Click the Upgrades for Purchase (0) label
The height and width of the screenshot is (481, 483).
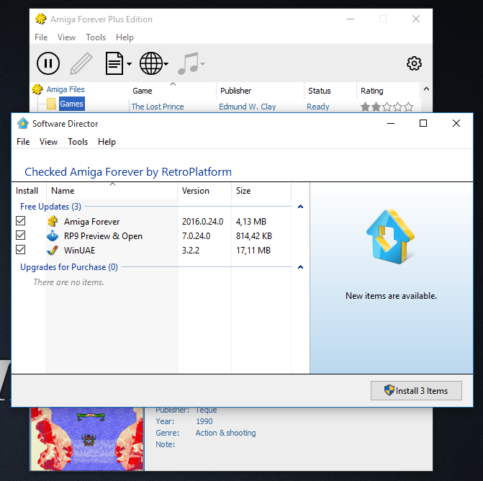tap(69, 267)
